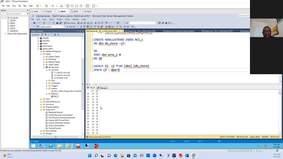
Task: Collapse code block at CREATE NONCLUSTERED INDEX
Action: (x=92, y=40)
